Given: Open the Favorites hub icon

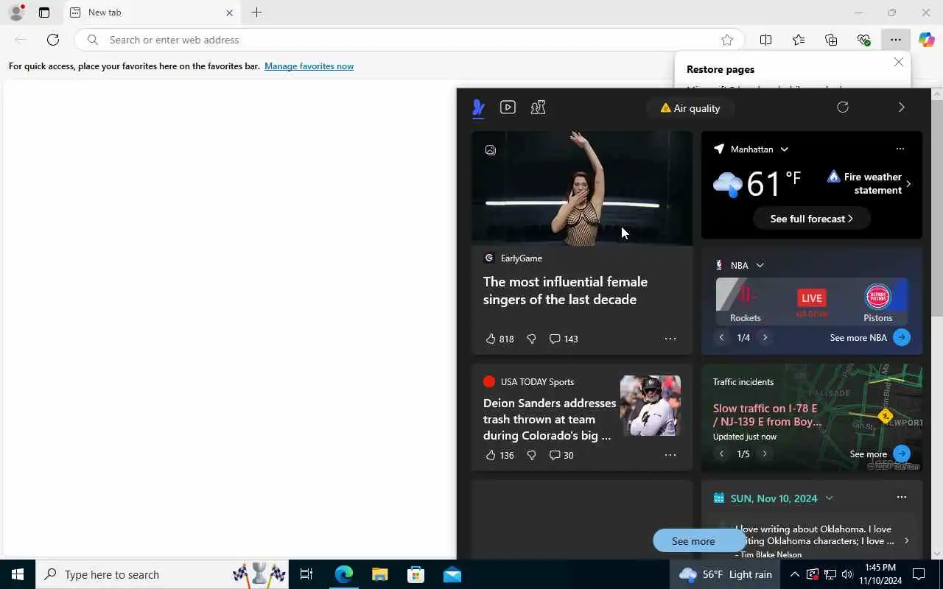Looking at the screenshot, I should coord(799,40).
